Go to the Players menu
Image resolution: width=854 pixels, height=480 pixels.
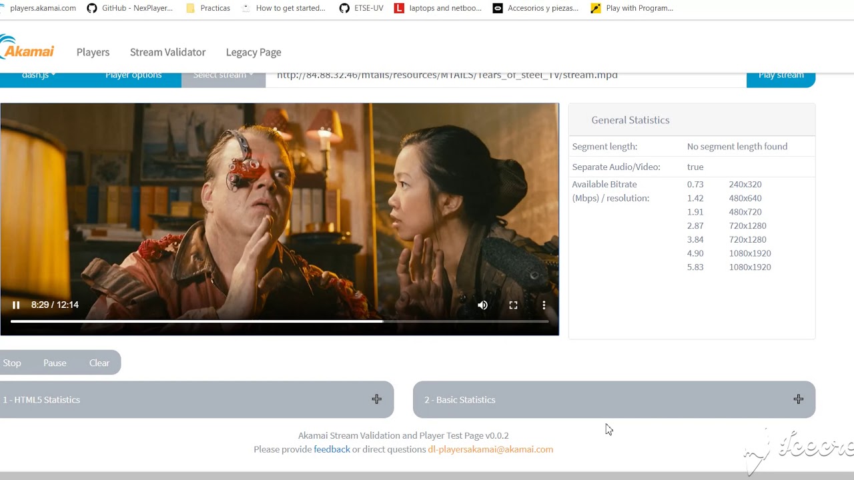tap(93, 52)
